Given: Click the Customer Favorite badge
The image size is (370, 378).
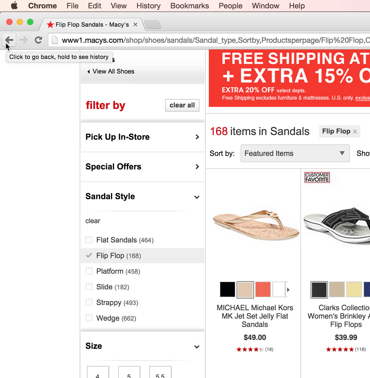Looking at the screenshot, I should click(317, 177).
